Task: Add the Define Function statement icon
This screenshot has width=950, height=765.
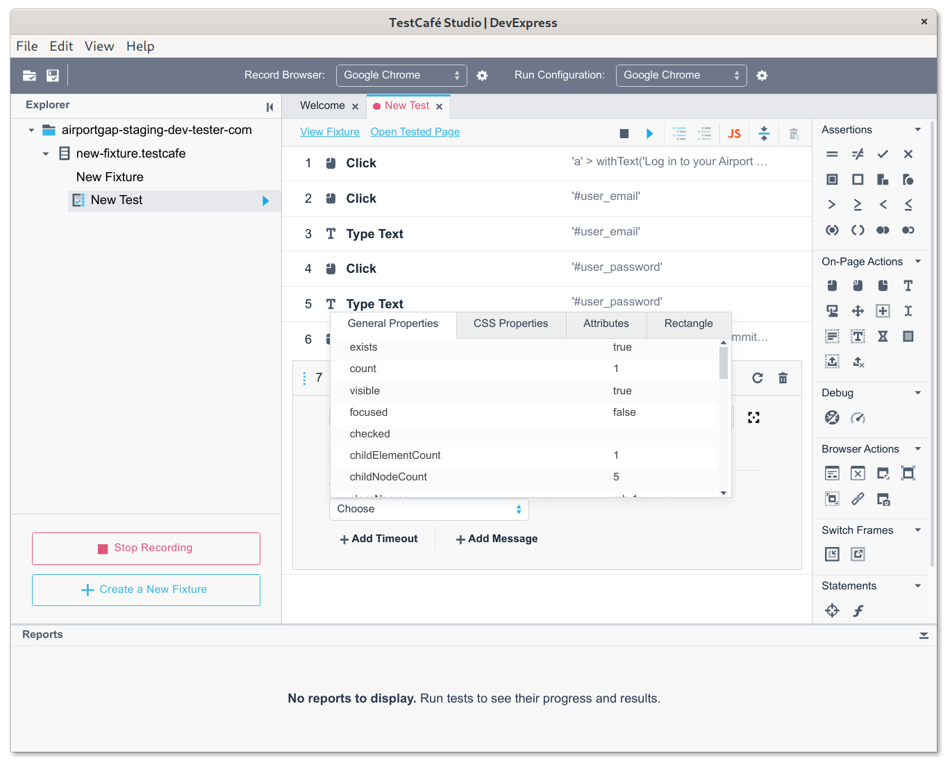Action: (858, 610)
